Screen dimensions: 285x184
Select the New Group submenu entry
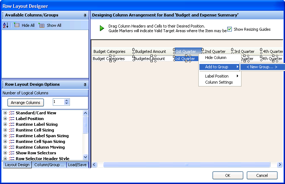(262, 67)
